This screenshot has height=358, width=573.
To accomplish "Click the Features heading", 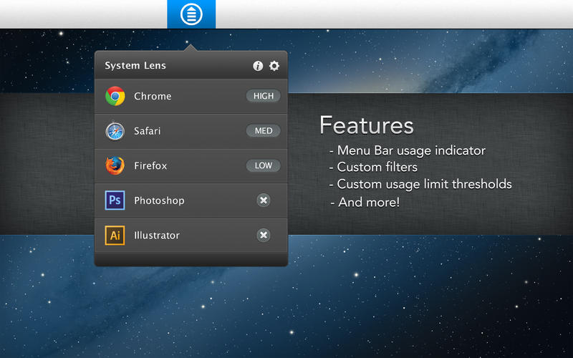I will click(x=367, y=125).
